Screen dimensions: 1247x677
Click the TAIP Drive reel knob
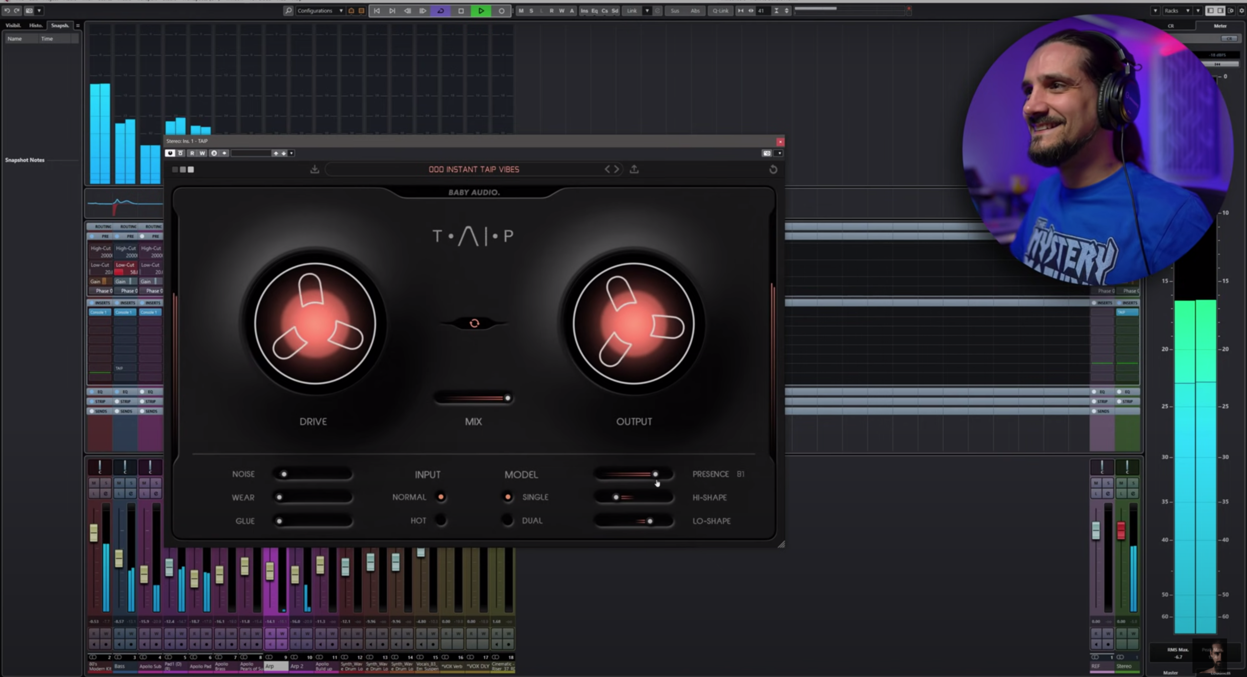click(314, 324)
